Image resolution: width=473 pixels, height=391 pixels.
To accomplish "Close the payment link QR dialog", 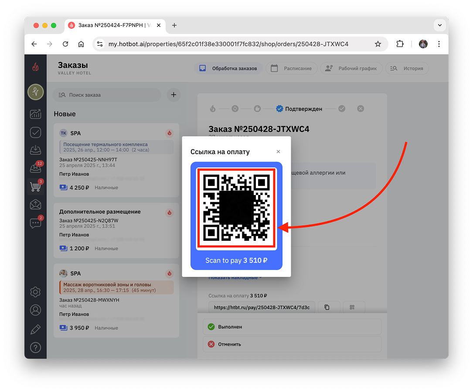I will [278, 152].
